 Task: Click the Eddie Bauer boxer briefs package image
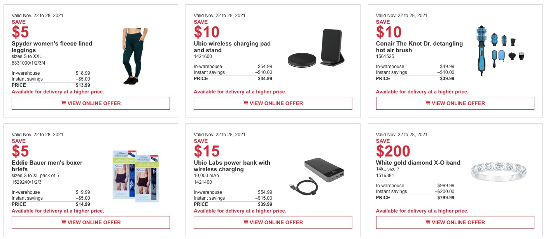tap(135, 176)
